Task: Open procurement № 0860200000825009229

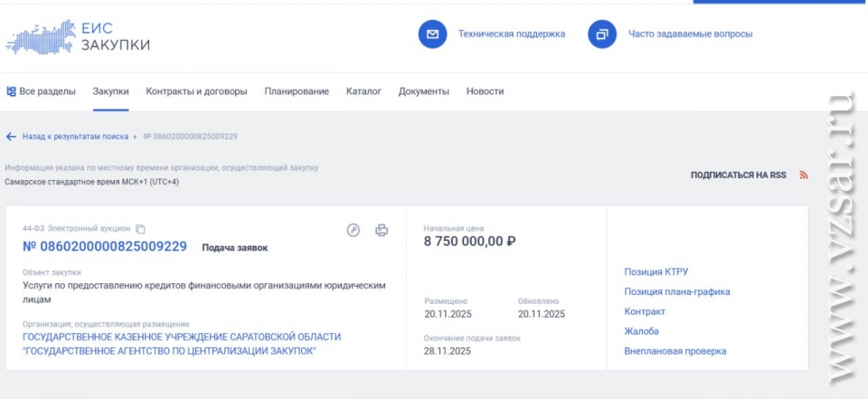Action: tap(105, 246)
